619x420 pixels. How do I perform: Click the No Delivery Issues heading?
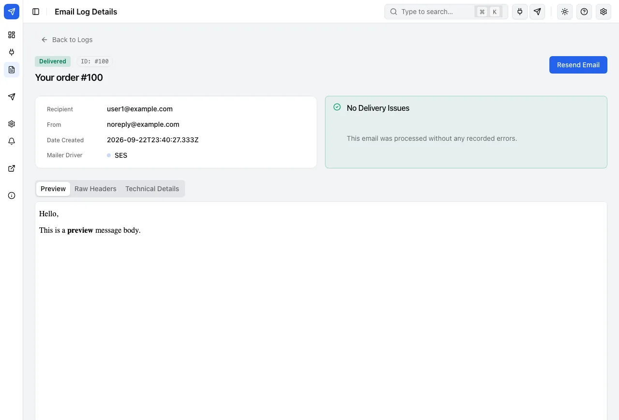point(378,108)
